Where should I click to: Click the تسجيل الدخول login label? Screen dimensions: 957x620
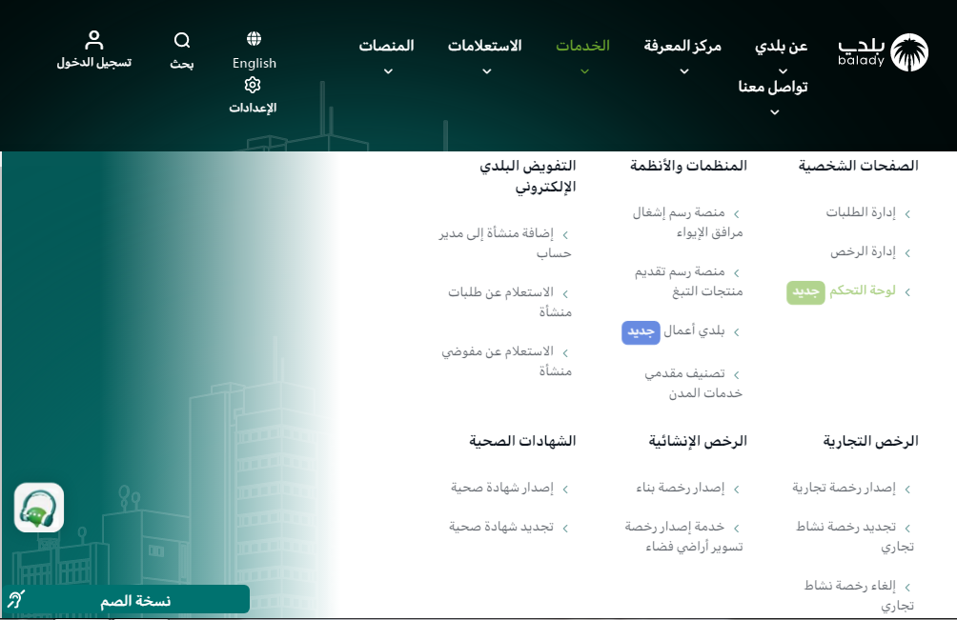coord(94,63)
